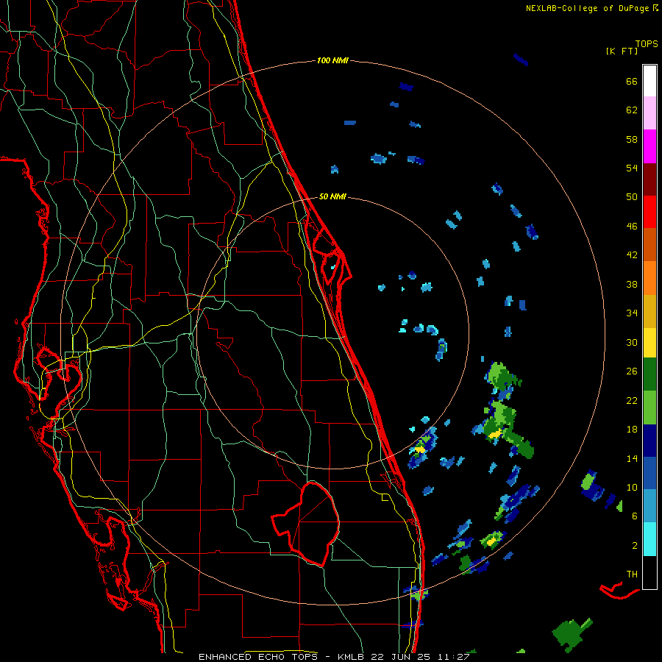The image size is (662, 662).
Task: Select the gold legend swatch
Action: (649, 311)
